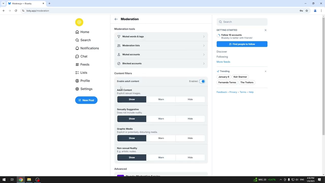The image size is (325, 183).
Task: View site information icon in address bar
Action: coord(23,11)
